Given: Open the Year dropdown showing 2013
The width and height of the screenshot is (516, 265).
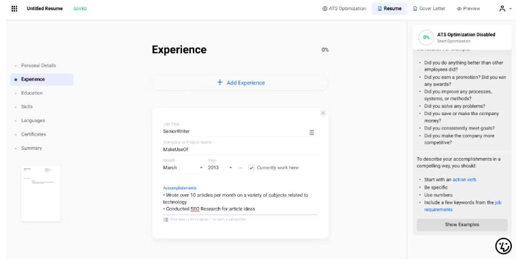Looking at the screenshot, I should (219, 168).
